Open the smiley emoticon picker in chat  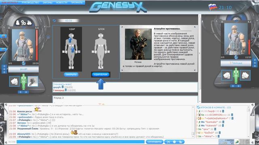click(174, 142)
